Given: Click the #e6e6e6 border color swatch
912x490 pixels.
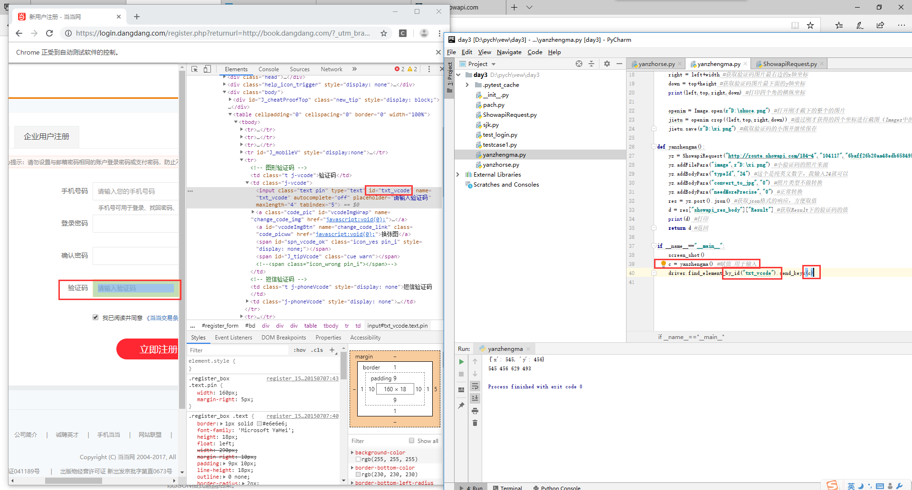Looking at the screenshot, I should 259,424.
